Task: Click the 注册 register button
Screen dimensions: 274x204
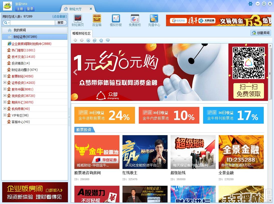Action: 20,9
